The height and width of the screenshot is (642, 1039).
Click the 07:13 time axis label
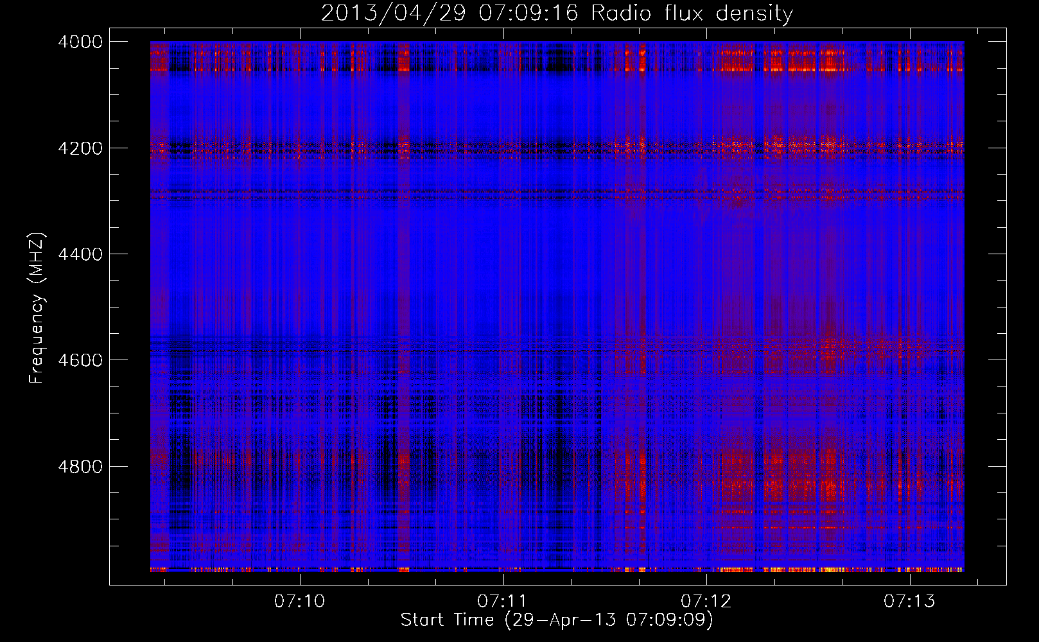coord(909,602)
